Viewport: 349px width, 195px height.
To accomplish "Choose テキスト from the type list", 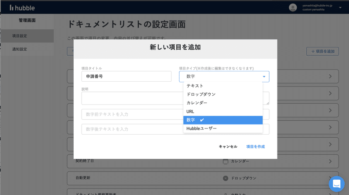I will (223, 86).
